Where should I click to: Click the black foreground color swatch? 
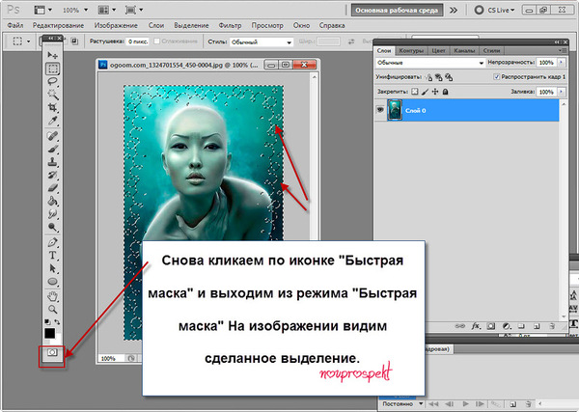click(50, 333)
